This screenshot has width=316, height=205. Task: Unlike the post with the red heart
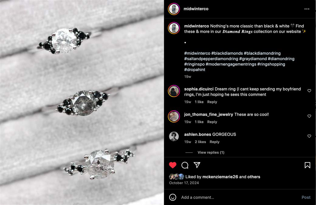pos(173,165)
